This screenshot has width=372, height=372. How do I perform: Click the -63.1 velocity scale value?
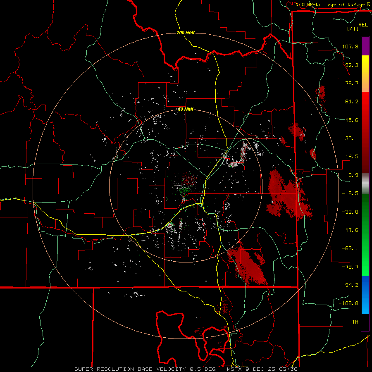click(x=350, y=248)
